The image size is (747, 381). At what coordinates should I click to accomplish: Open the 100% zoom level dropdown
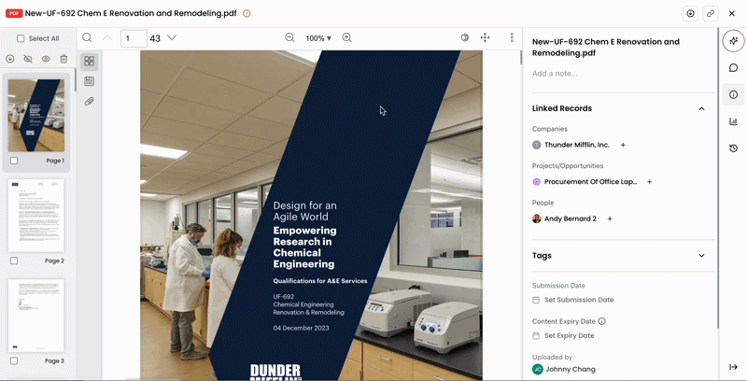click(318, 38)
